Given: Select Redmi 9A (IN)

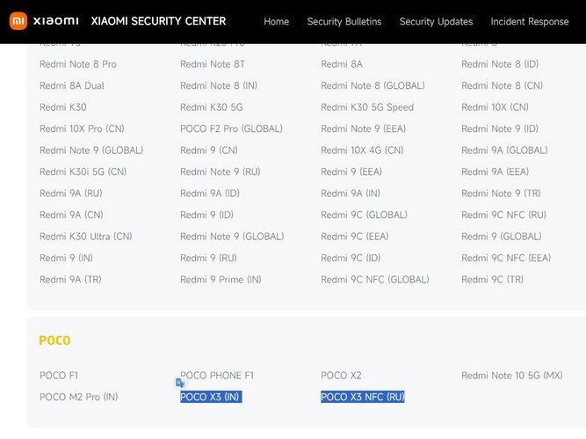Looking at the screenshot, I should 351,194.
